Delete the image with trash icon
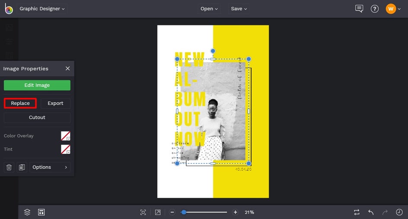 pos(9,167)
